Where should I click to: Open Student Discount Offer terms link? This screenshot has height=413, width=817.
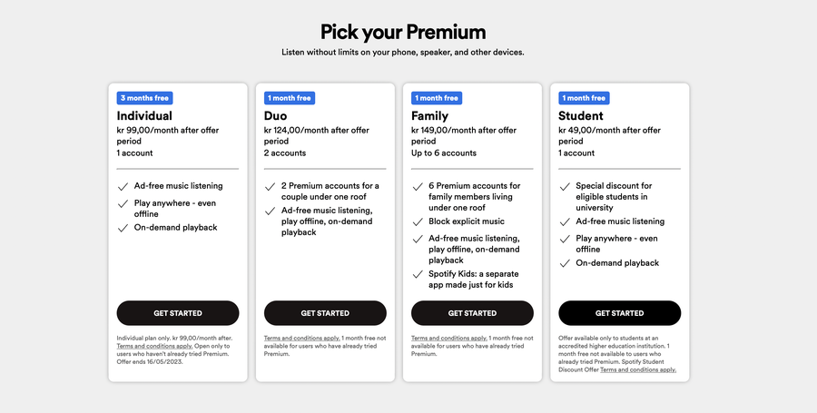tap(638, 369)
